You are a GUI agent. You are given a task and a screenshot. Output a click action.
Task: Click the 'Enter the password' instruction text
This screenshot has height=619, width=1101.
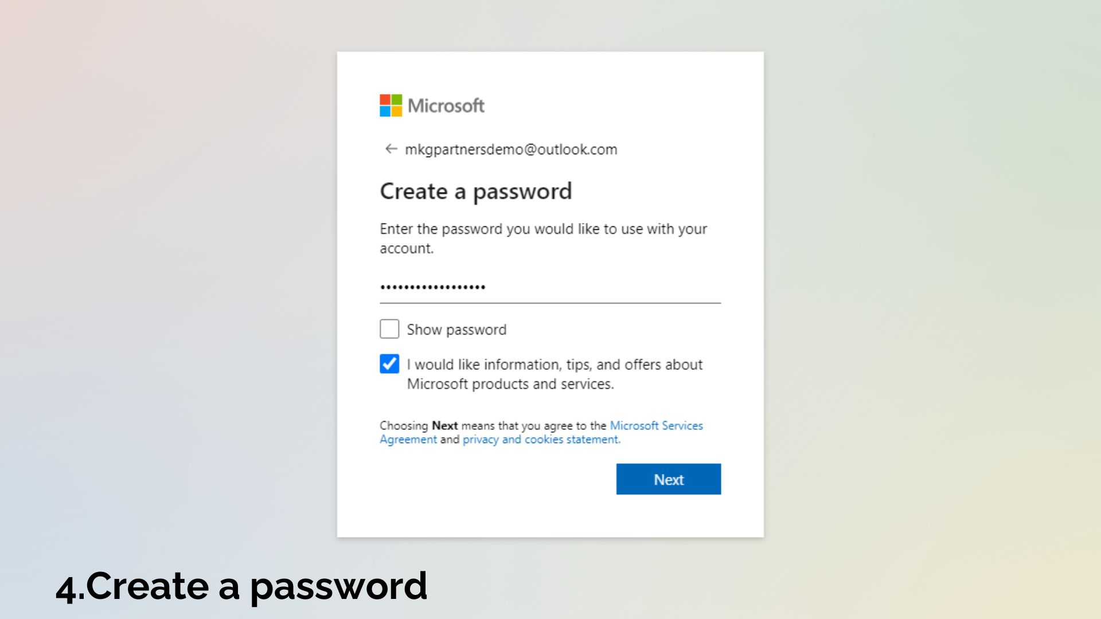543,238
